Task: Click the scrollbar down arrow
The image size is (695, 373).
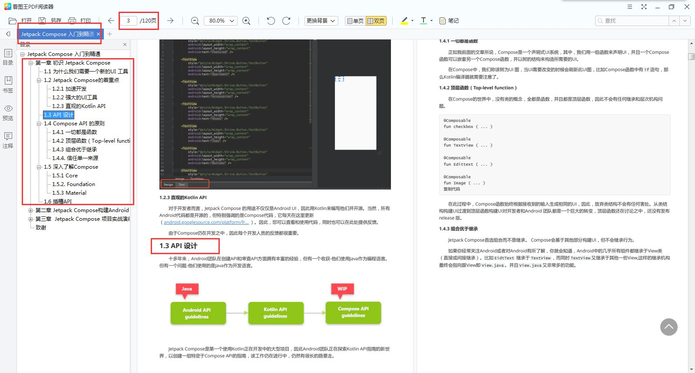Action: pyautogui.click(x=692, y=370)
